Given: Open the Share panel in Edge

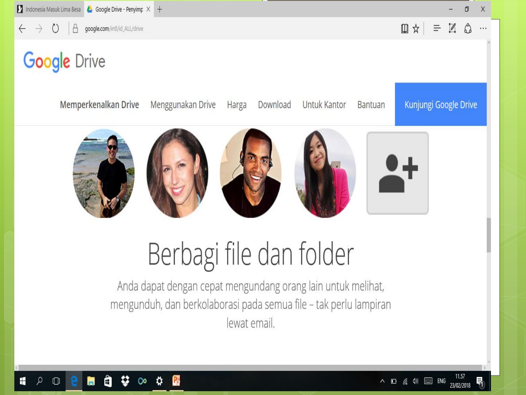Looking at the screenshot, I should tap(468, 28).
